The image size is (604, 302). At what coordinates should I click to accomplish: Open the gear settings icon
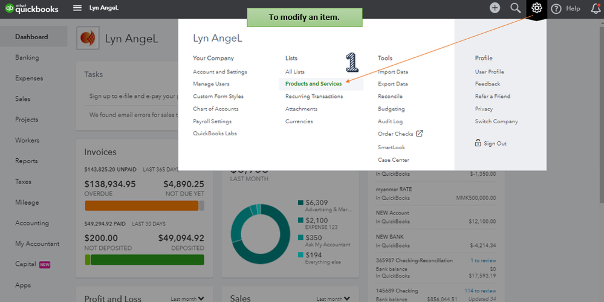point(536,8)
